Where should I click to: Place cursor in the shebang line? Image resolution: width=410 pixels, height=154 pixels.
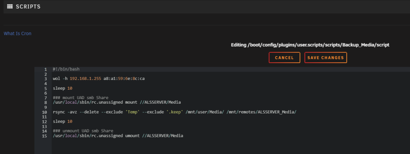(x=66, y=69)
